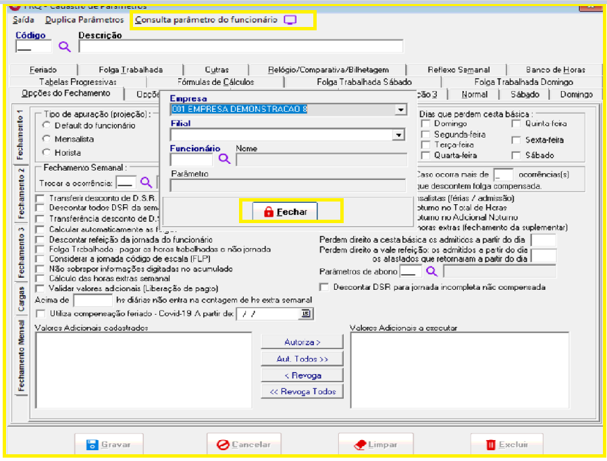Enable Descontar refeição da jornada do funcionário
The image size is (607, 461).
40,239
